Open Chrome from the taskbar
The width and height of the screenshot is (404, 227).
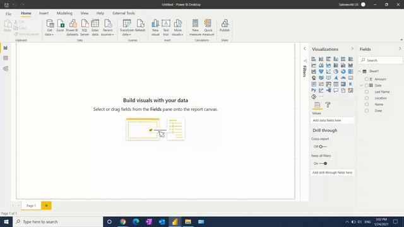click(123, 221)
